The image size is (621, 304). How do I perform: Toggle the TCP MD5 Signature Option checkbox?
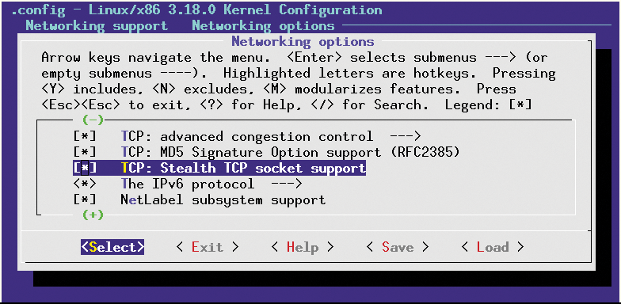(x=85, y=152)
